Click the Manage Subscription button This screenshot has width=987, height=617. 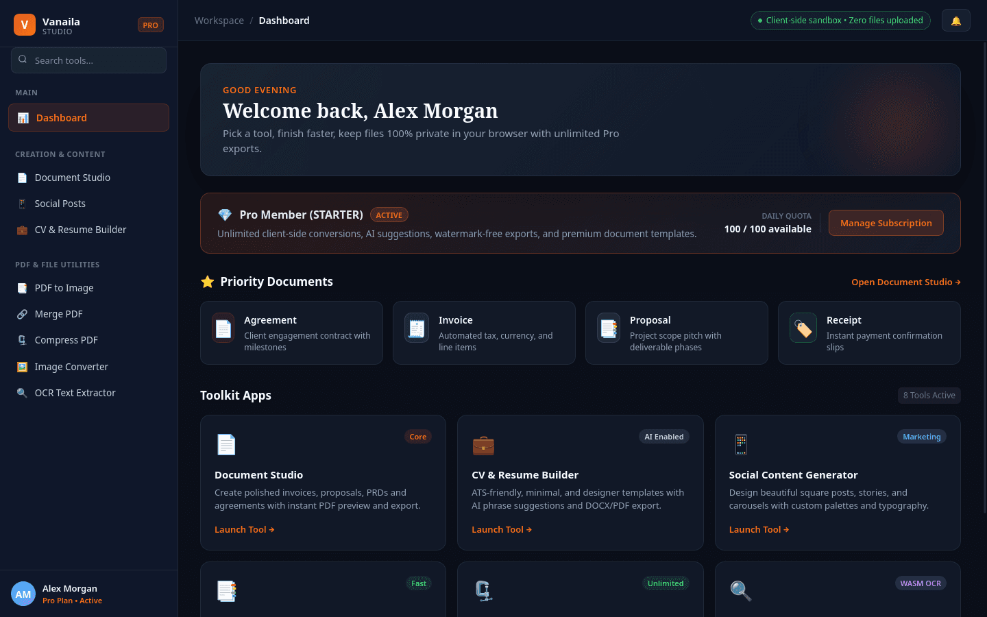click(886, 223)
